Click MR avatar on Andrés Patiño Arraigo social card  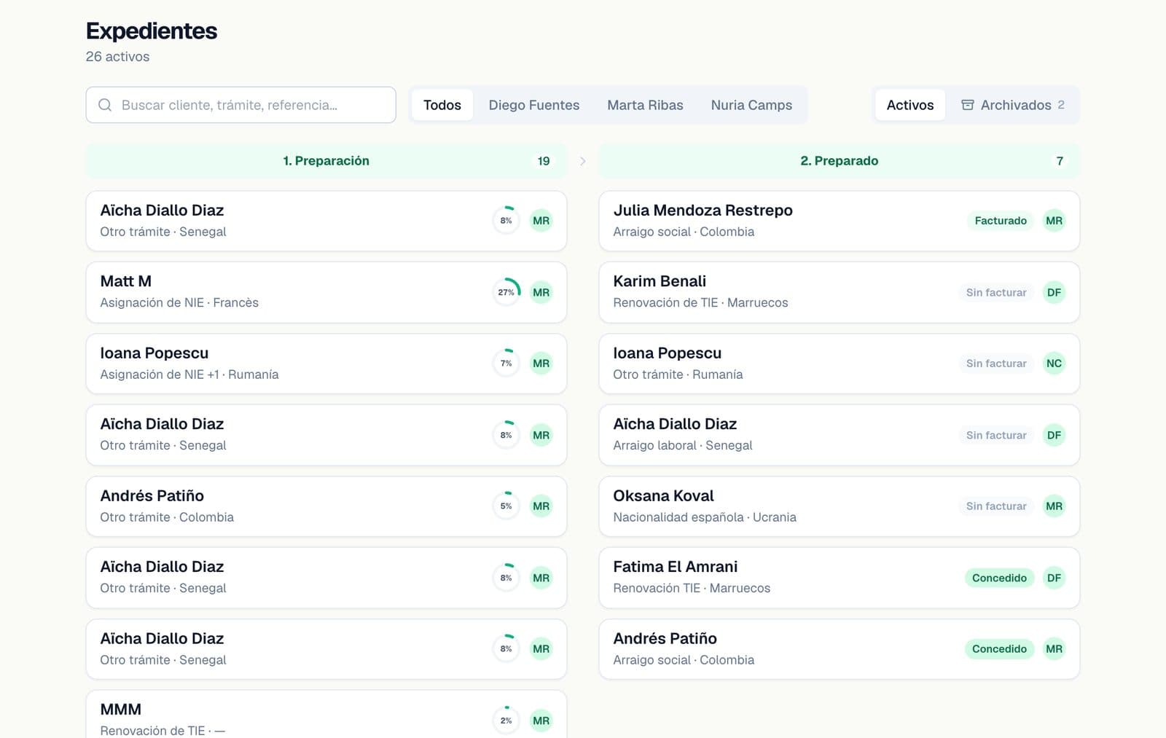(1054, 649)
